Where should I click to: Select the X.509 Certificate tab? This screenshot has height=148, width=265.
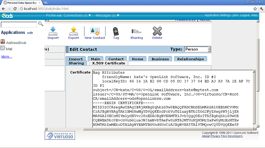108,63
